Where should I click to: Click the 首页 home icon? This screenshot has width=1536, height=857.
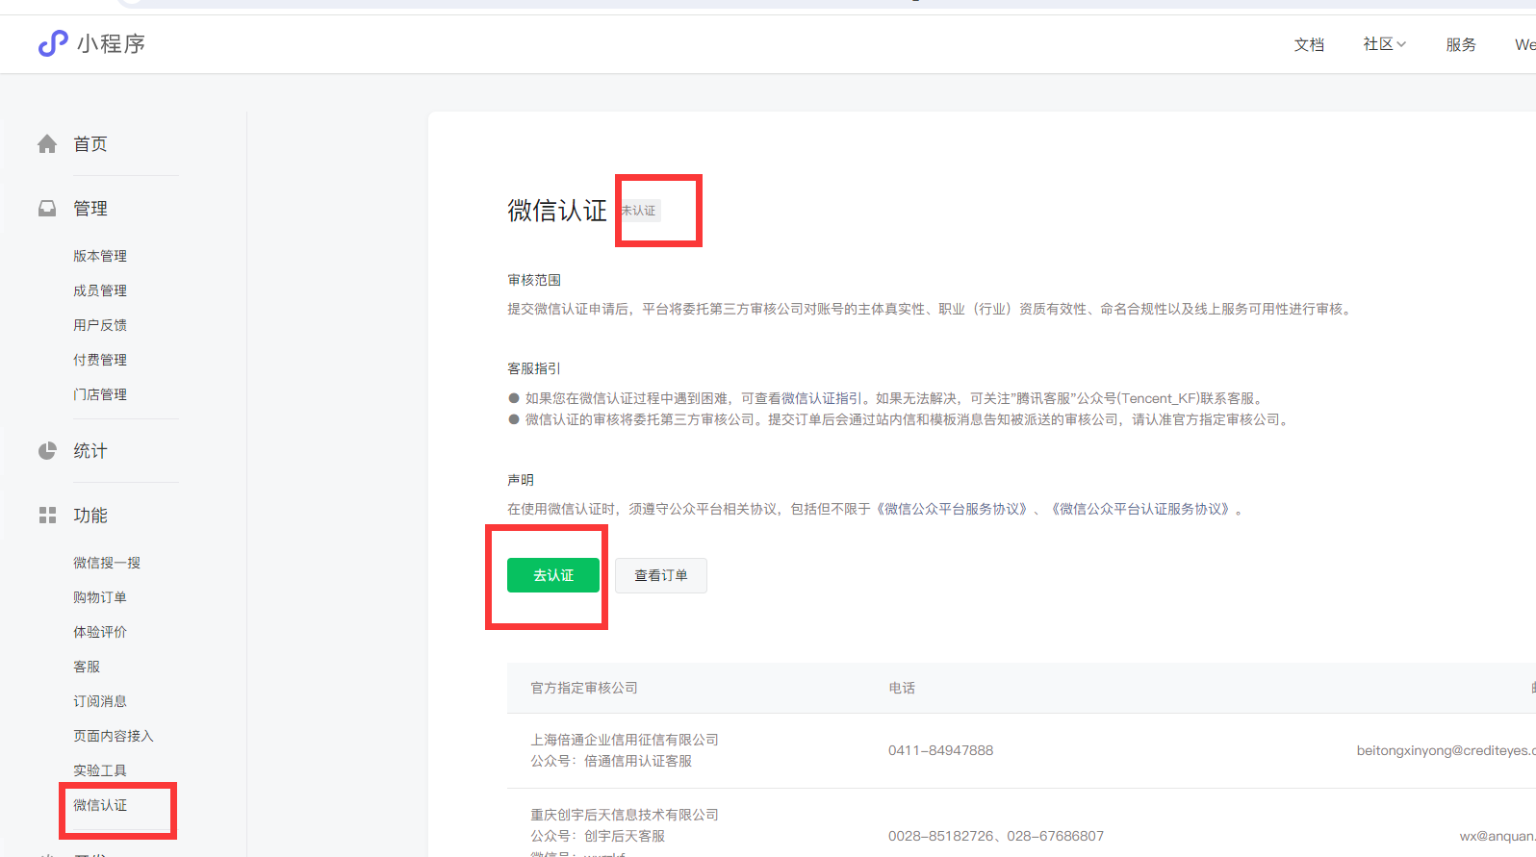click(x=47, y=144)
